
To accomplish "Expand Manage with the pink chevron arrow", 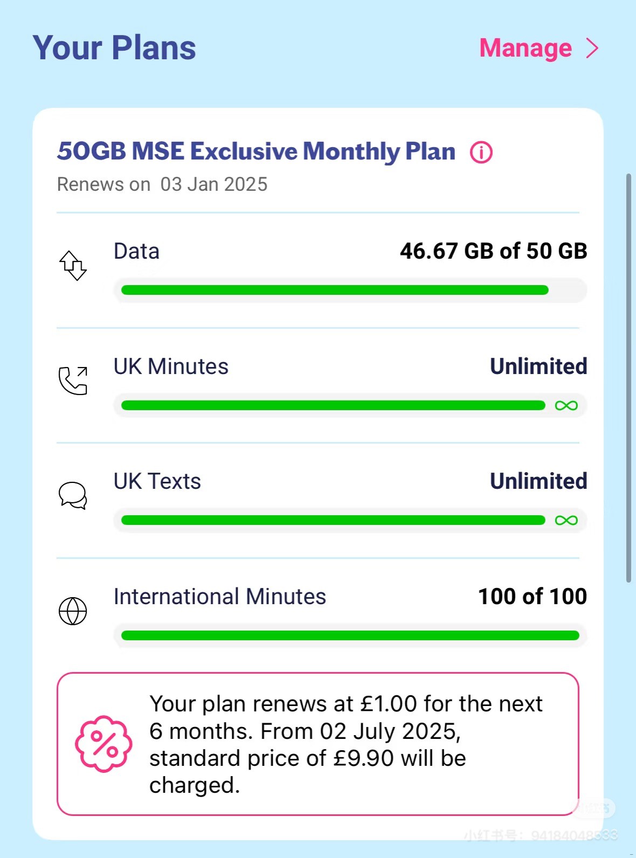I will tap(592, 48).
